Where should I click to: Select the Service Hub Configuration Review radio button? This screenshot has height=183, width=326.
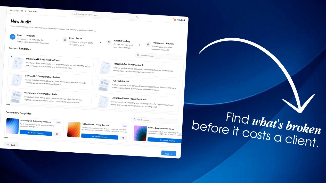tap(11, 74)
